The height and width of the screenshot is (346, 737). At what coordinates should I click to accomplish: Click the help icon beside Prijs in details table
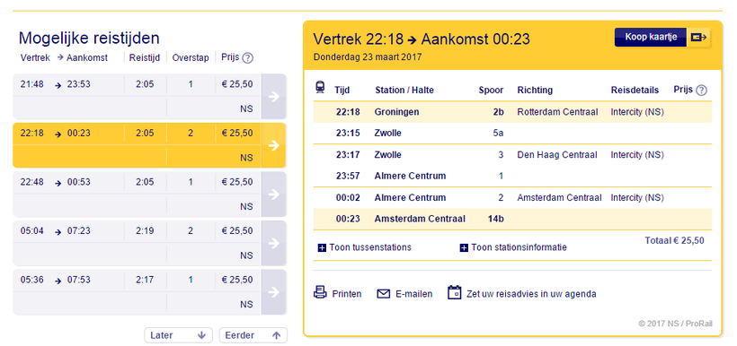[x=701, y=90]
